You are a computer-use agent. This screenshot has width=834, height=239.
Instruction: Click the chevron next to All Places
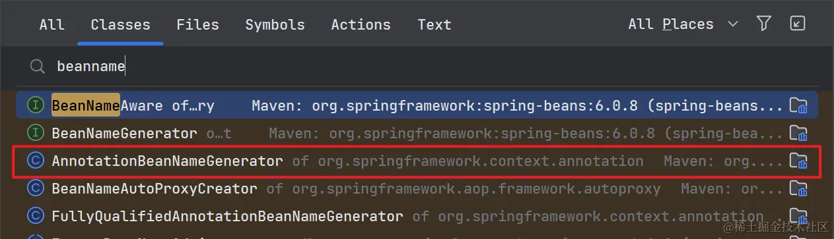point(732,24)
